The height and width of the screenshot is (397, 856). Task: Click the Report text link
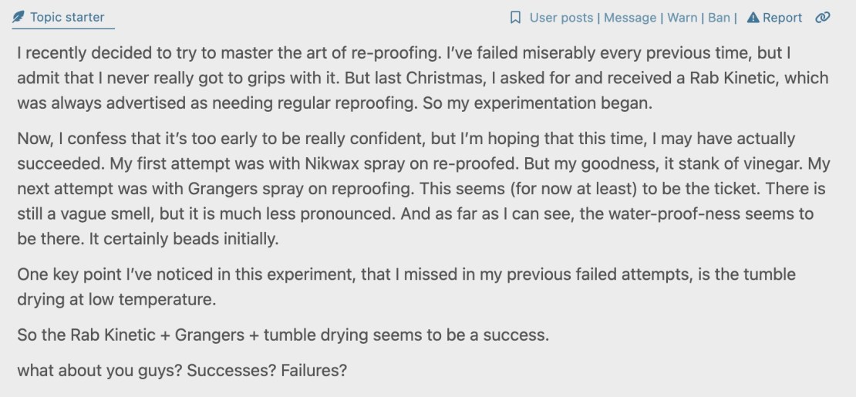coord(783,17)
